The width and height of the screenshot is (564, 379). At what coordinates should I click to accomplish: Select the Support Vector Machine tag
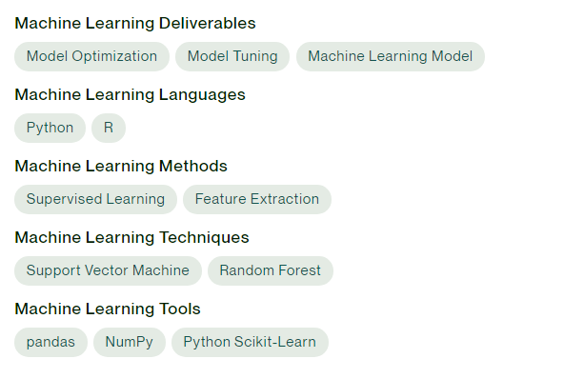coord(108,270)
